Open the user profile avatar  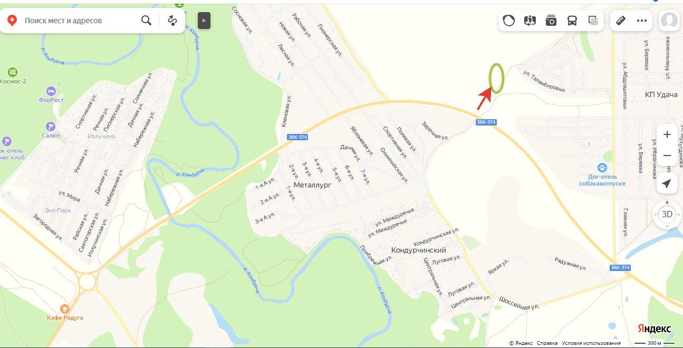coord(669,21)
